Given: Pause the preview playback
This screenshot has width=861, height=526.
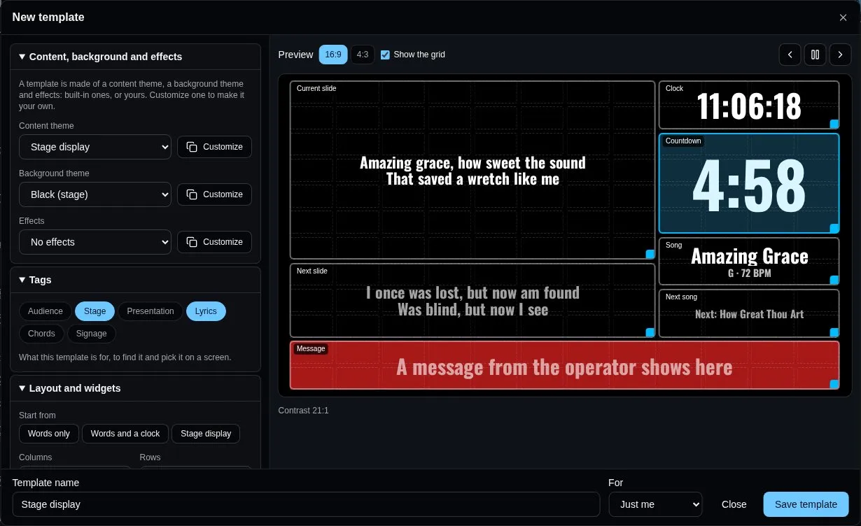Looking at the screenshot, I should click(815, 55).
